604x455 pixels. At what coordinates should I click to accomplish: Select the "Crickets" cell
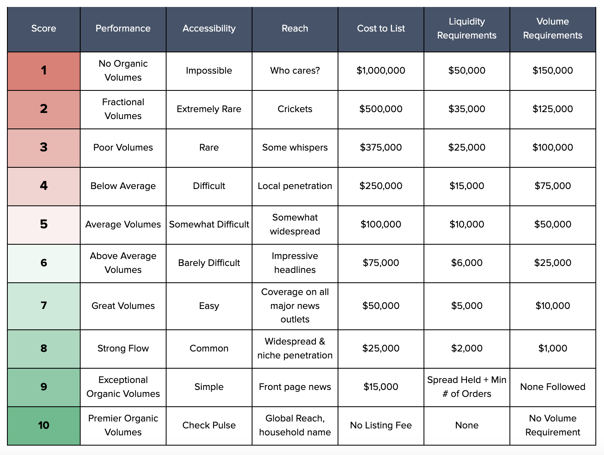click(295, 109)
